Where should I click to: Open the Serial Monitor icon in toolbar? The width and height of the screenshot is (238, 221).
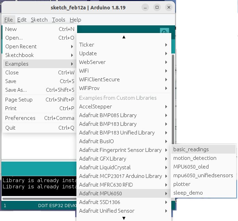tap(165, 31)
